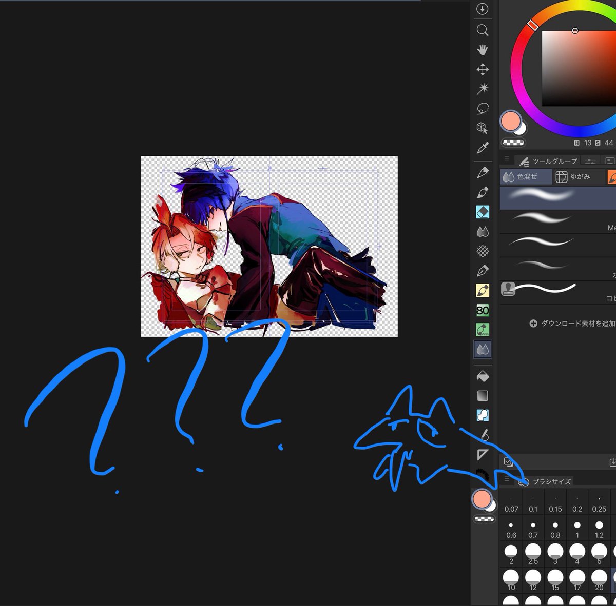This screenshot has width=616, height=606.
Task: Set brush size to 5
Action: [x=599, y=554]
